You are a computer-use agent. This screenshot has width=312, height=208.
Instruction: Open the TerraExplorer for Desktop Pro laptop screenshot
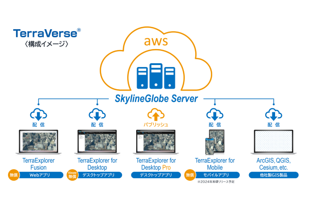156,142
